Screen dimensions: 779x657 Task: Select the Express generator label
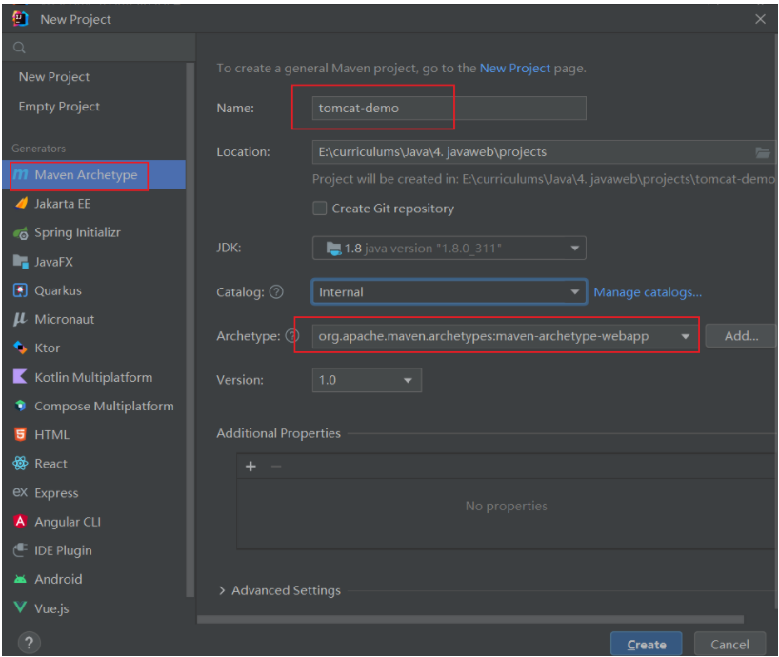(x=56, y=492)
